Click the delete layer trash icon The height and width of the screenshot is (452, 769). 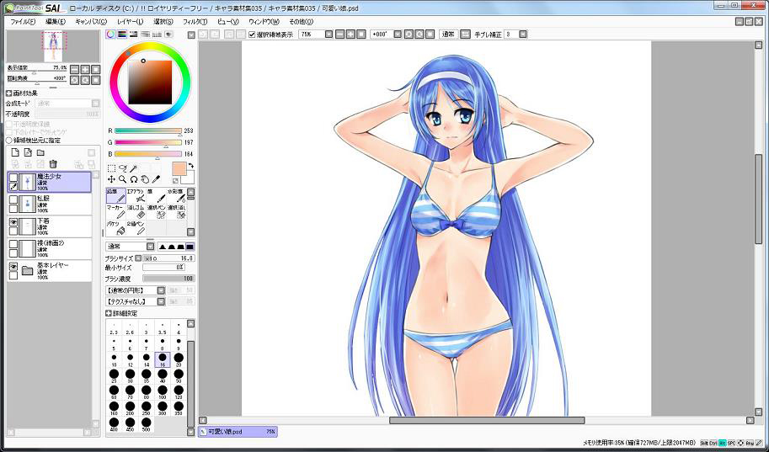coord(53,163)
